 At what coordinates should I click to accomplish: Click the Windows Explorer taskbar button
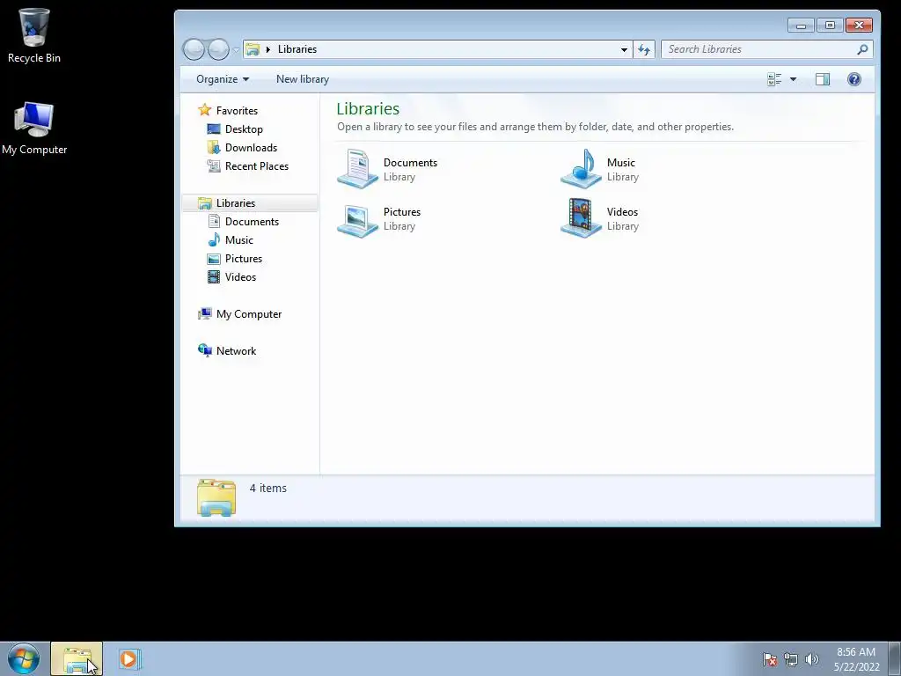click(x=77, y=659)
